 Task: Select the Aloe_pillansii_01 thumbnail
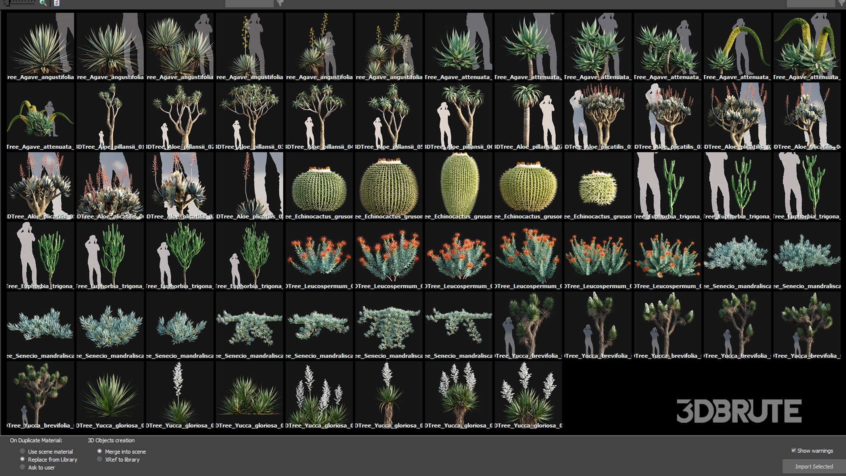110,115
